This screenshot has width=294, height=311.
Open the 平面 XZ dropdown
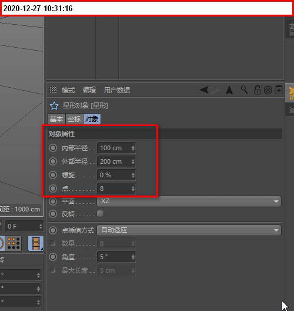pos(189,201)
